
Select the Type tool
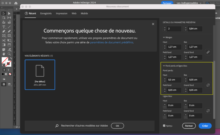4,27
